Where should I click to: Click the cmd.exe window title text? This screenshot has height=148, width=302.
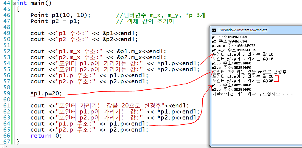point(242,30)
